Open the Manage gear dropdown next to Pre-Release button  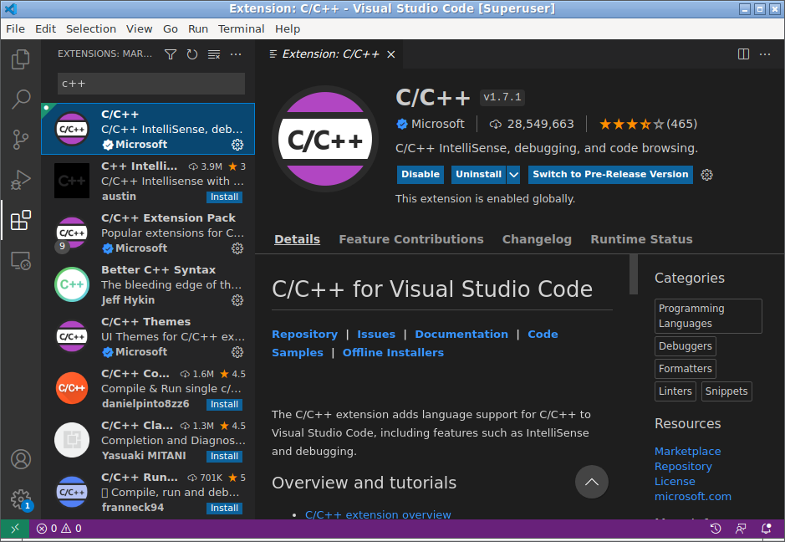coord(706,175)
